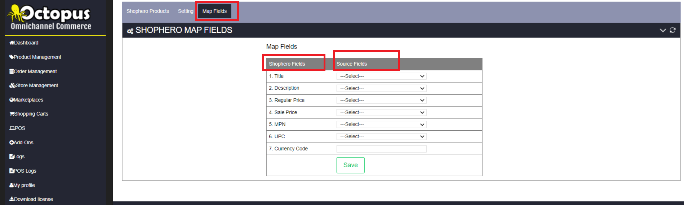Open the Regular Price source field dropdown
This screenshot has height=205, width=684.
coord(381,100)
